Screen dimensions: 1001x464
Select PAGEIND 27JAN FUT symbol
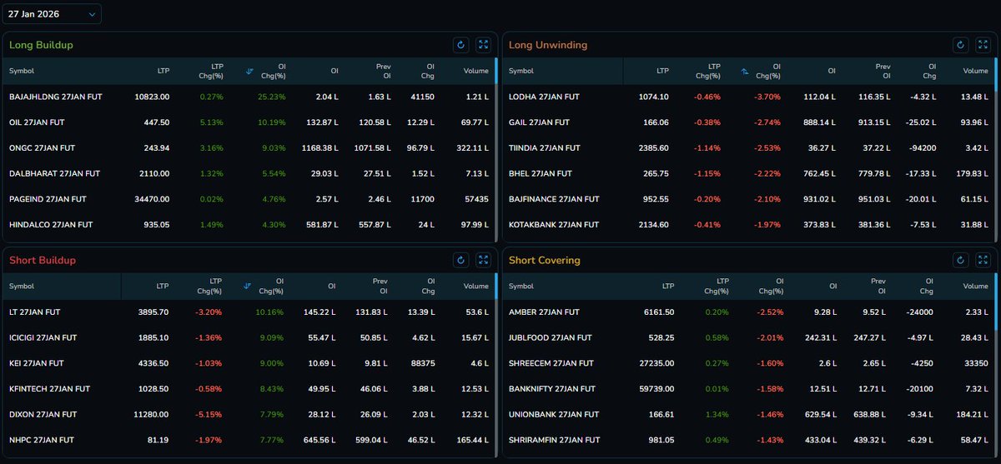(x=49, y=200)
